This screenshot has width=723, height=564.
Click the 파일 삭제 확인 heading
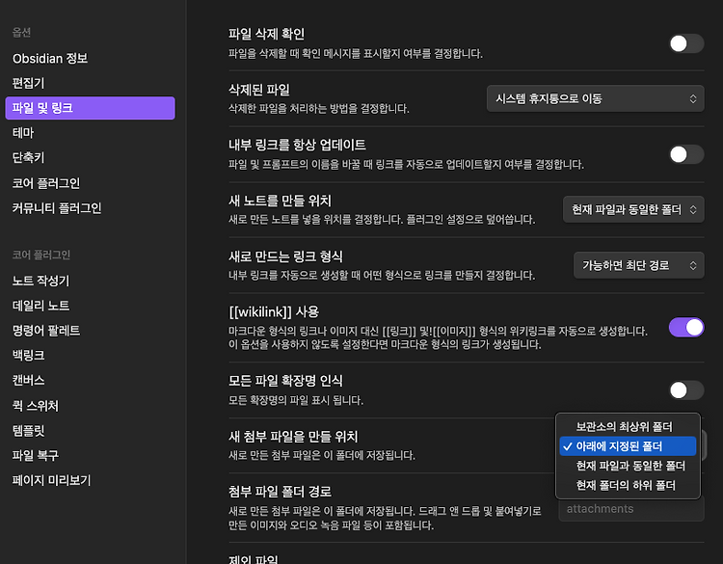(x=266, y=34)
